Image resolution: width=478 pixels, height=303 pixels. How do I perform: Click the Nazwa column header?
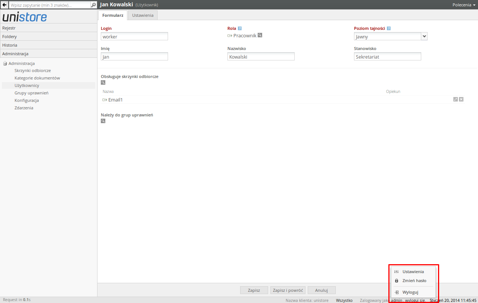108,91
